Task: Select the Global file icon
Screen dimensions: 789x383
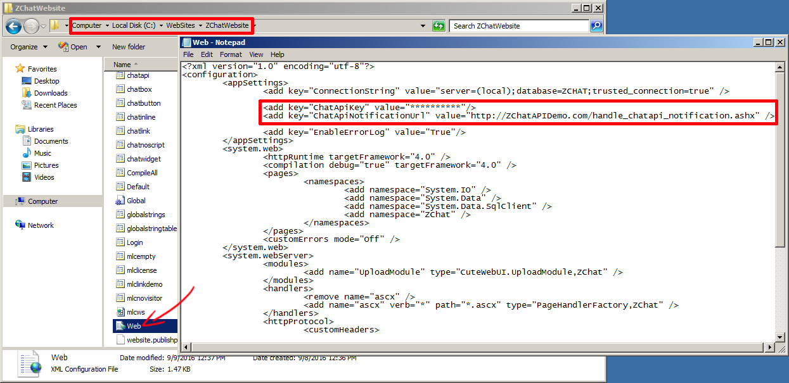Action: pyautogui.click(x=120, y=201)
